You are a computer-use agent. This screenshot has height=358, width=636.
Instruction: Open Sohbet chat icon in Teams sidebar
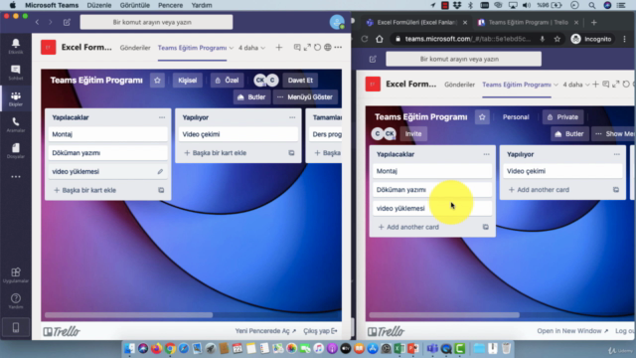(16, 73)
